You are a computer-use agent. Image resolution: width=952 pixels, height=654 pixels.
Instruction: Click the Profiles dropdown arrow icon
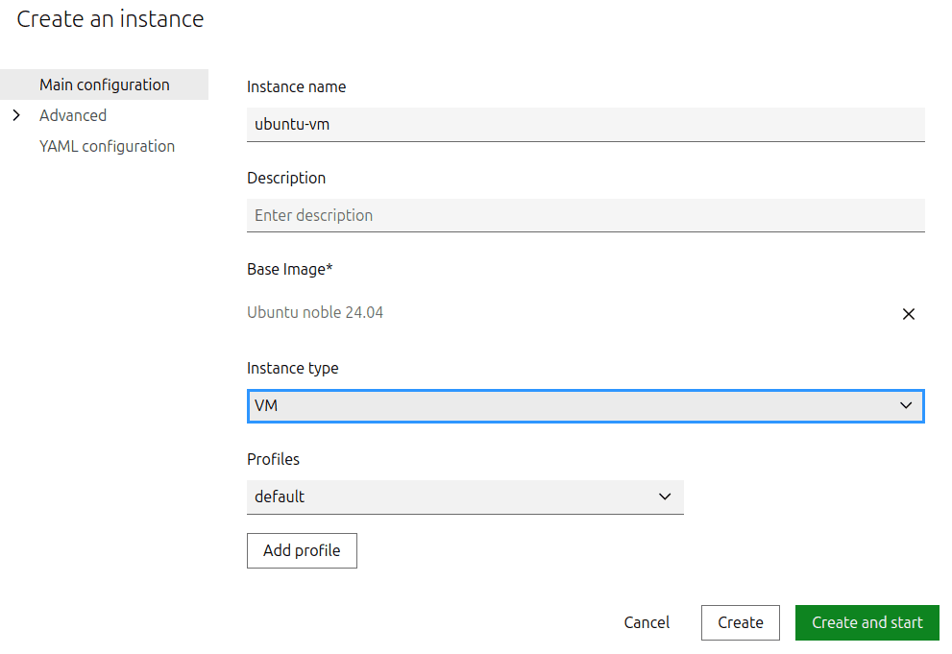point(665,497)
